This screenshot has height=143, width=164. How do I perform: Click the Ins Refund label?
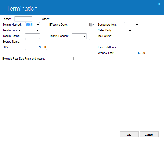(x=105, y=36)
